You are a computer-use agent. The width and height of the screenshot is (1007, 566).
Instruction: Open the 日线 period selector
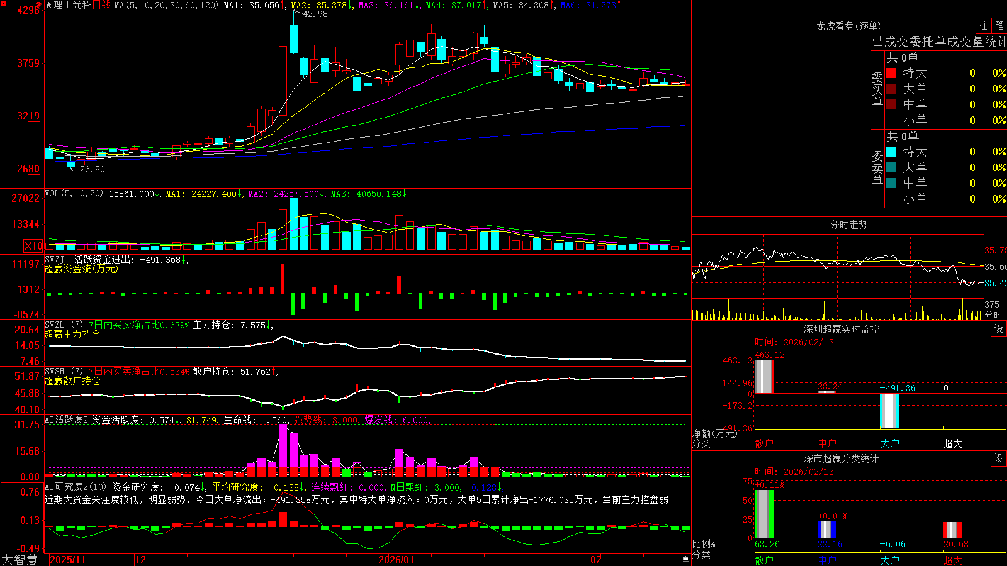(101, 5)
